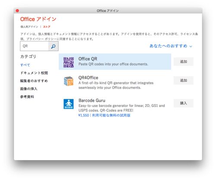Select the すべて category
216x180 pixels.
25,65
